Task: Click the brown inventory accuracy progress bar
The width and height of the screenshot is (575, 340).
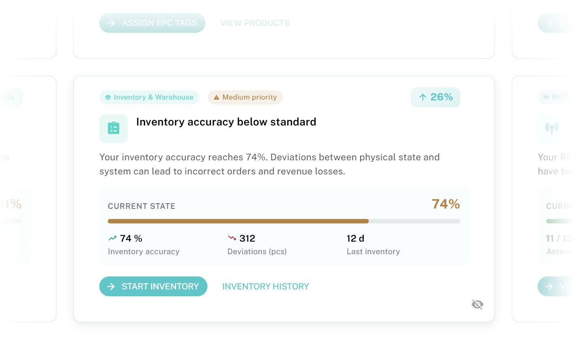Action: pos(238,221)
